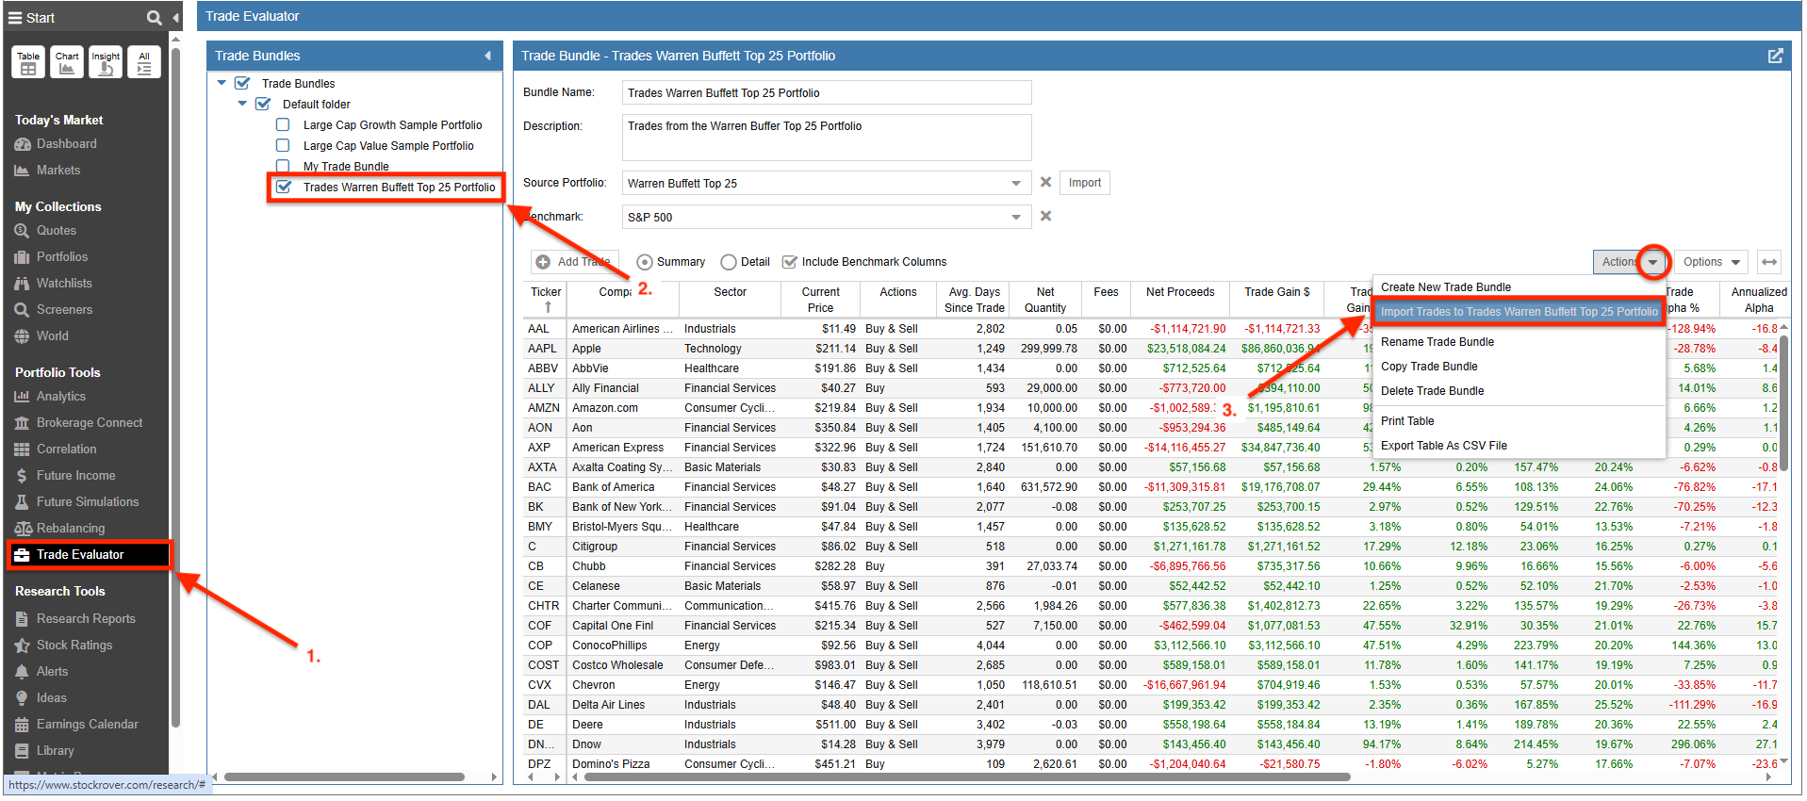Choose Create New Trade Bundle
This screenshot has width=1807, height=801.
pos(1446,287)
